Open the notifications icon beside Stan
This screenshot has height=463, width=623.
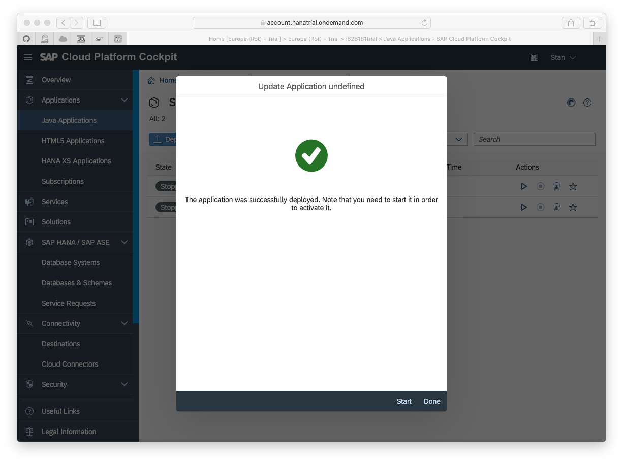(534, 57)
